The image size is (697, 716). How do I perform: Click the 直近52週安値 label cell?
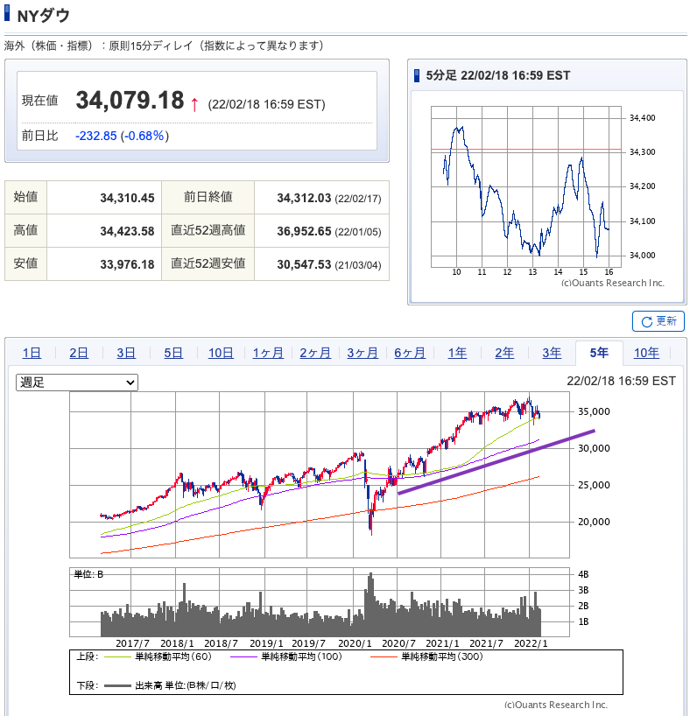(x=208, y=264)
